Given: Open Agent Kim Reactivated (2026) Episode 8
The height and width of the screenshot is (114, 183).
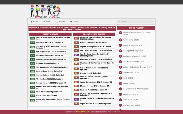Looking at the screenshot, I should click(x=53, y=100).
